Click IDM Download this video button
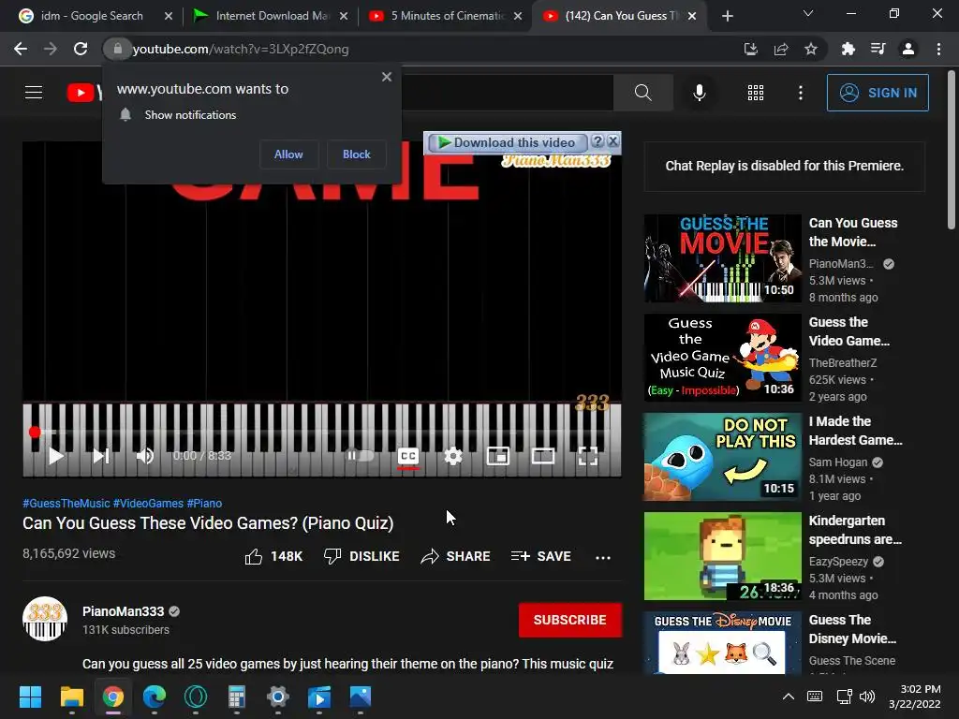The height and width of the screenshot is (719, 959). click(x=507, y=142)
